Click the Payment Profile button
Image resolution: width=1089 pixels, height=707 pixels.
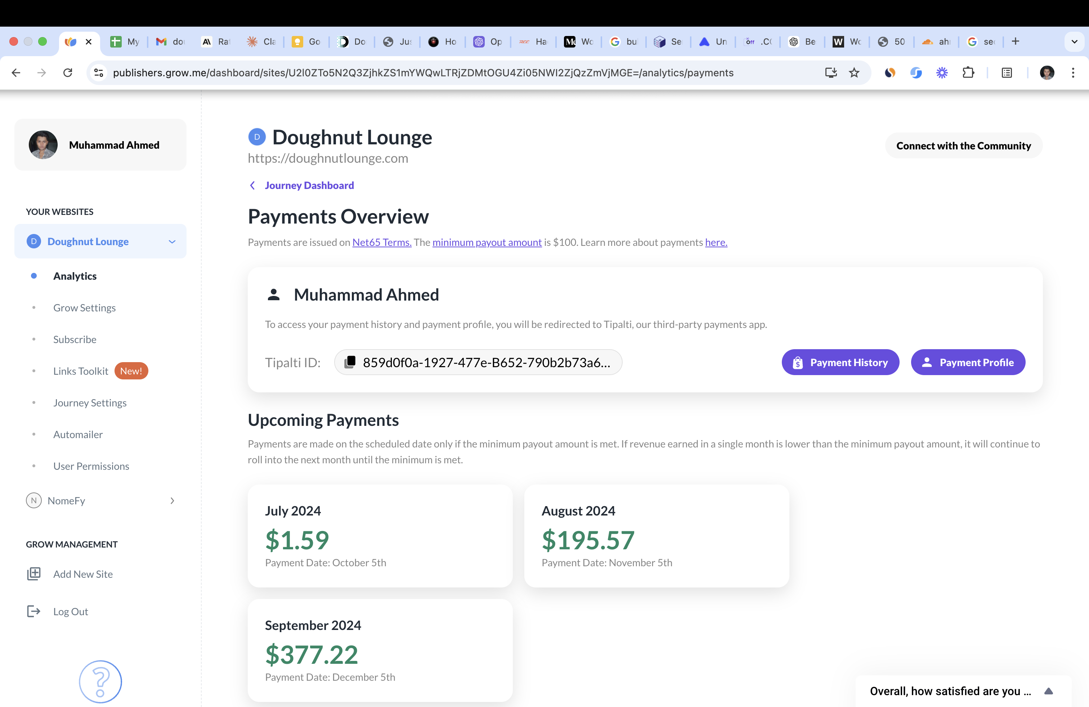click(x=968, y=362)
